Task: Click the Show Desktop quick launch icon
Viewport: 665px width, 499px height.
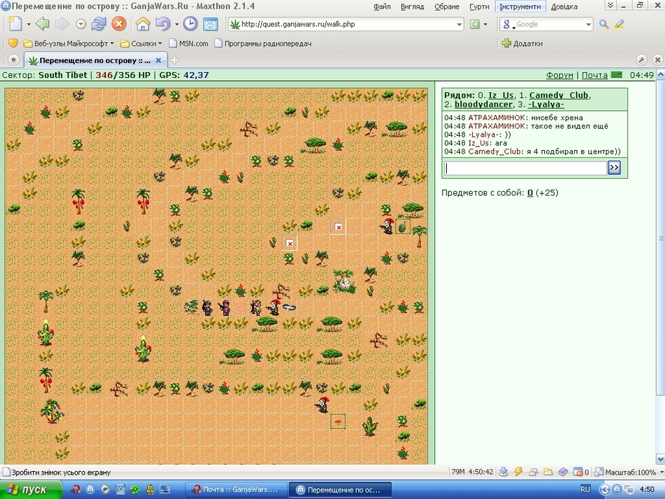Action: pyautogui.click(x=164, y=490)
